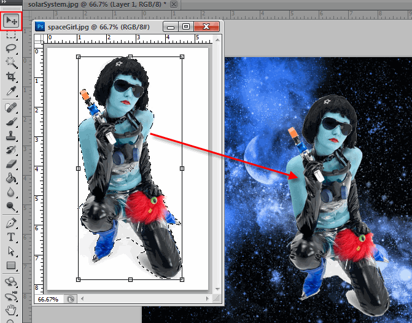This screenshot has width=412, height=323.
Task: Select the Move tool
Action: (11, 20)
